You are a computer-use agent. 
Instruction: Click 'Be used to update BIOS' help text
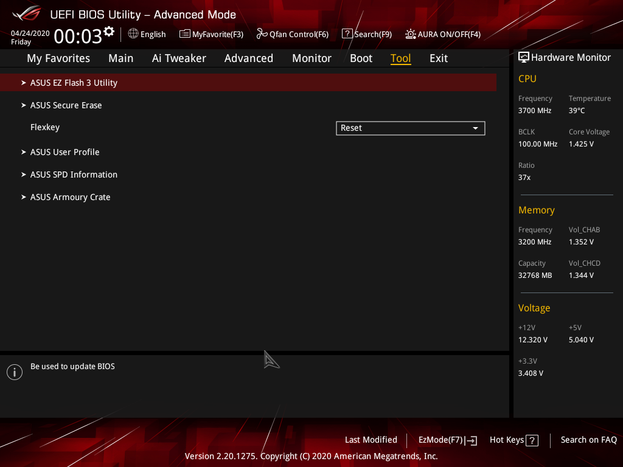click(x=73, y=367)
